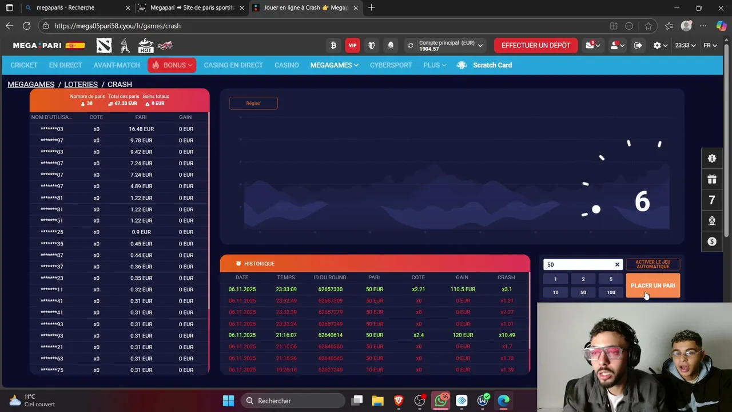Select the 1 quick bet amount
The image size is (732, 412).
click(555, 279)
